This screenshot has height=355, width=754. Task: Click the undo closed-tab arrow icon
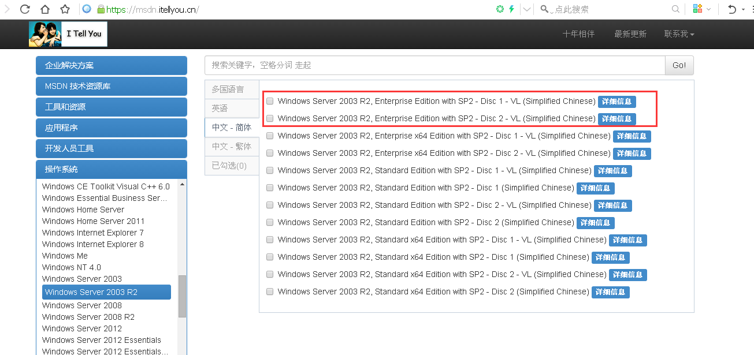(732, 9)
